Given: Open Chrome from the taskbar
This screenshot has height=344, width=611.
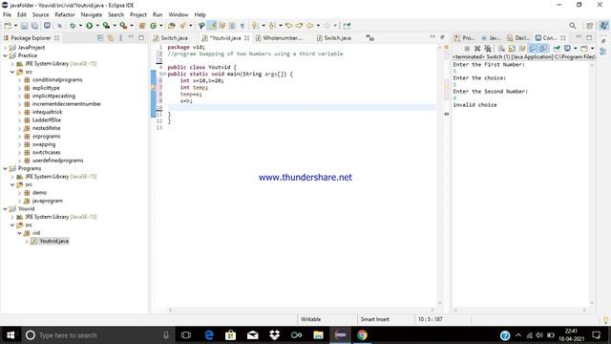Looking at the screenshot, I should [362, 335].
